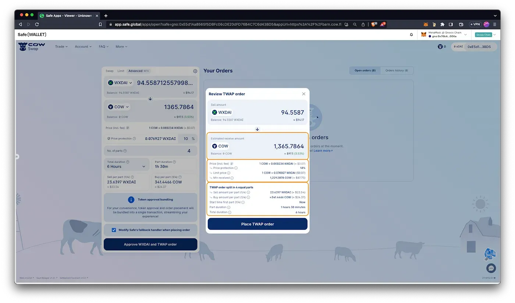The height and width of the screenshot is (303, 515).
Task: Click the COW token balance icon in header
Action: (x=440, y=47)
